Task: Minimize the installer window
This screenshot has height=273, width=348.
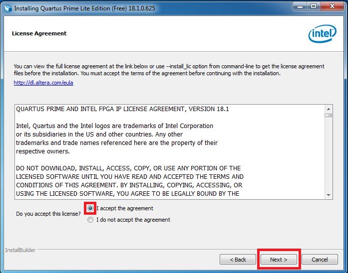Action: (x=300, y=6)
